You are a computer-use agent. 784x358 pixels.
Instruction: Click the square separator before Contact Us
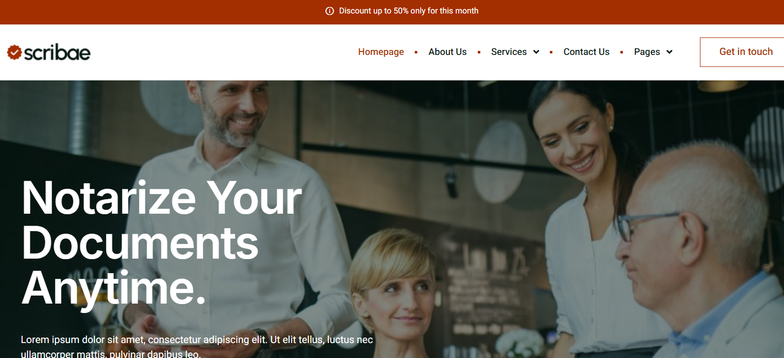551,52
